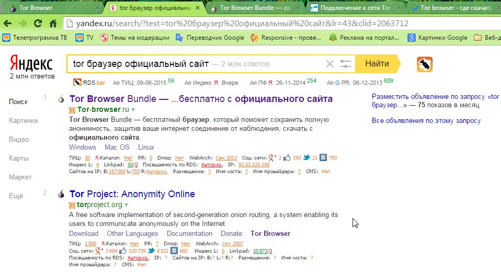
Task: Expand dropdown arrow next to torproject.org
Action: (126, 205)
